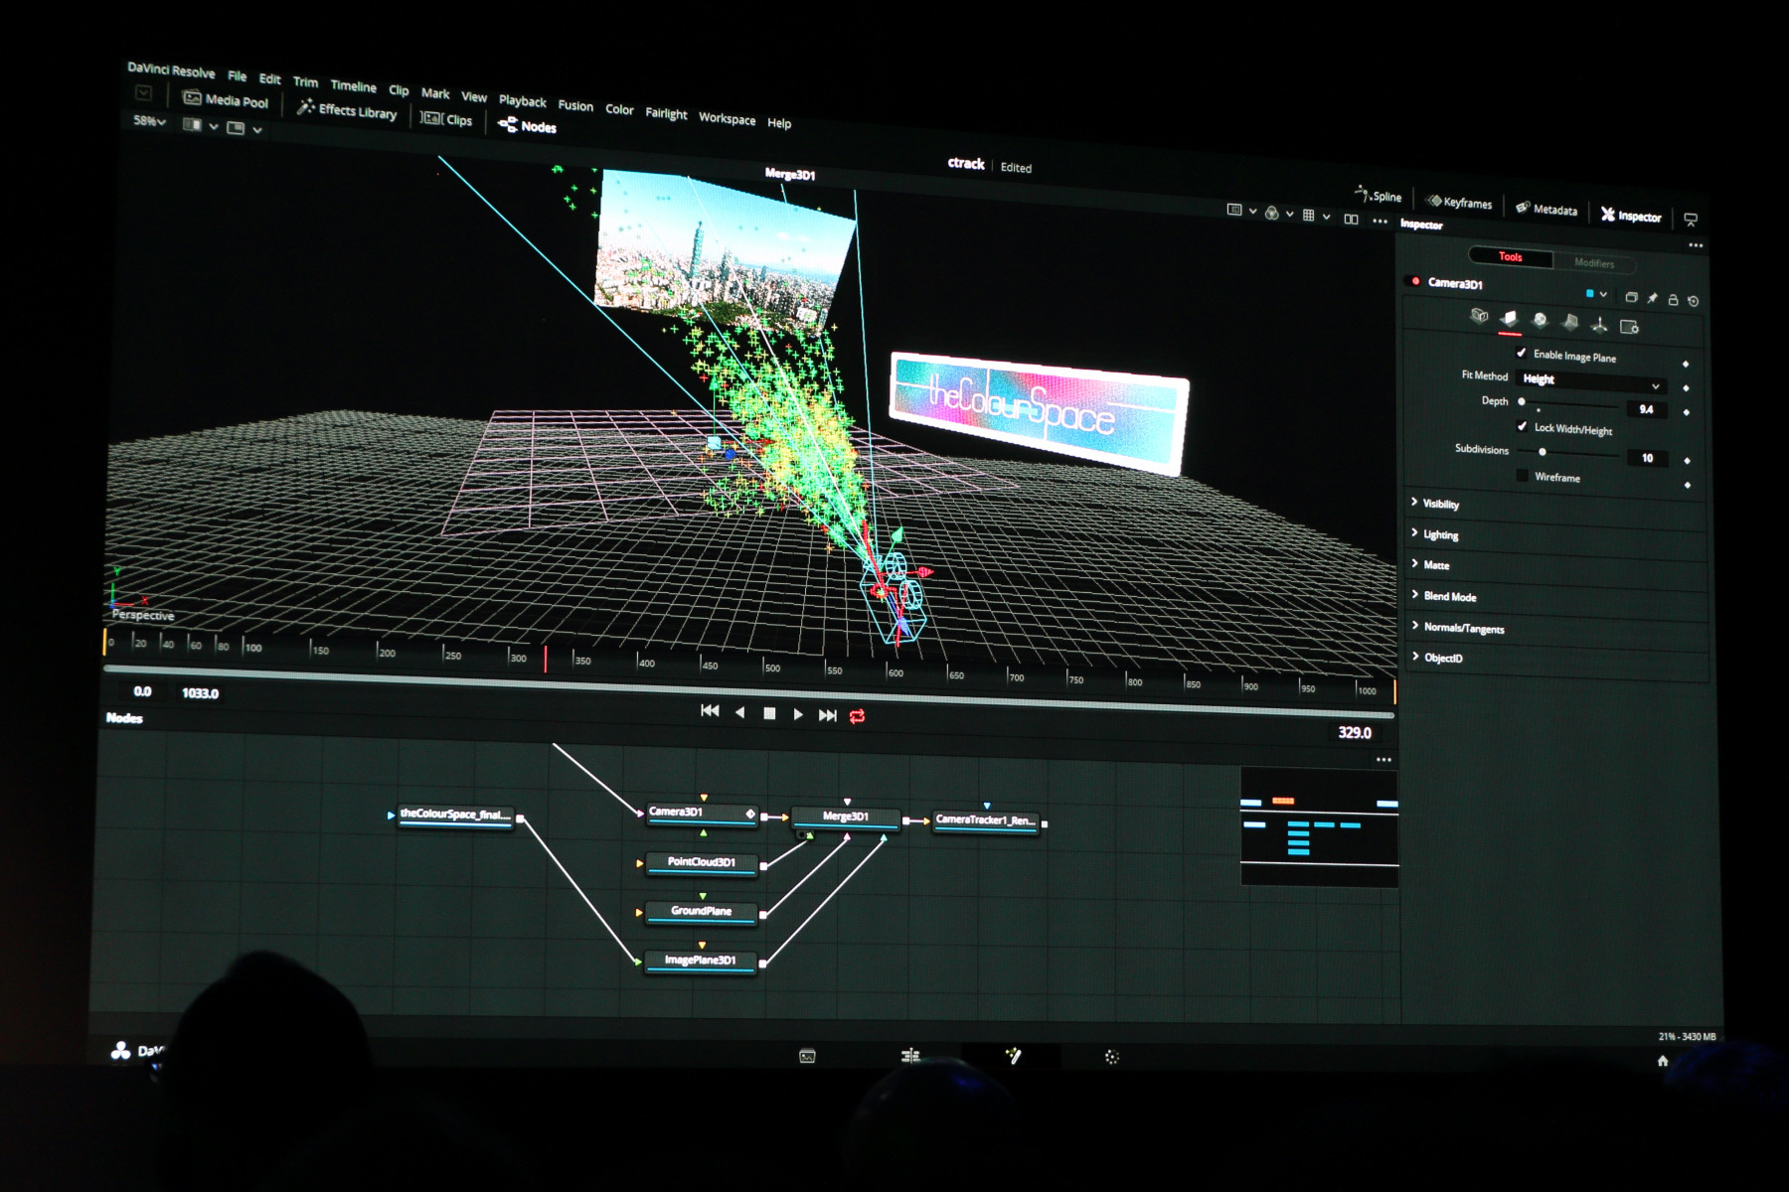This screenshot has height=1192, width=1789.
Task: Adjust the Subdivisions slider handle
Action: coord(1543,451)
